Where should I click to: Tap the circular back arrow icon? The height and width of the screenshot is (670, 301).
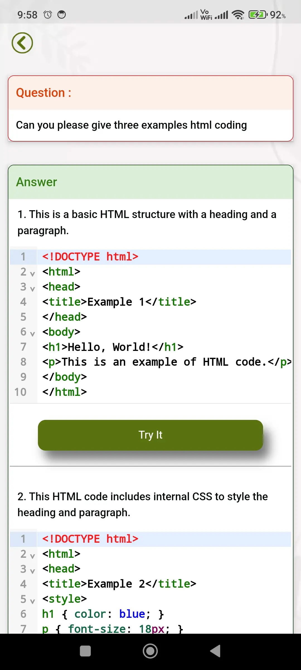coord(22,43)
